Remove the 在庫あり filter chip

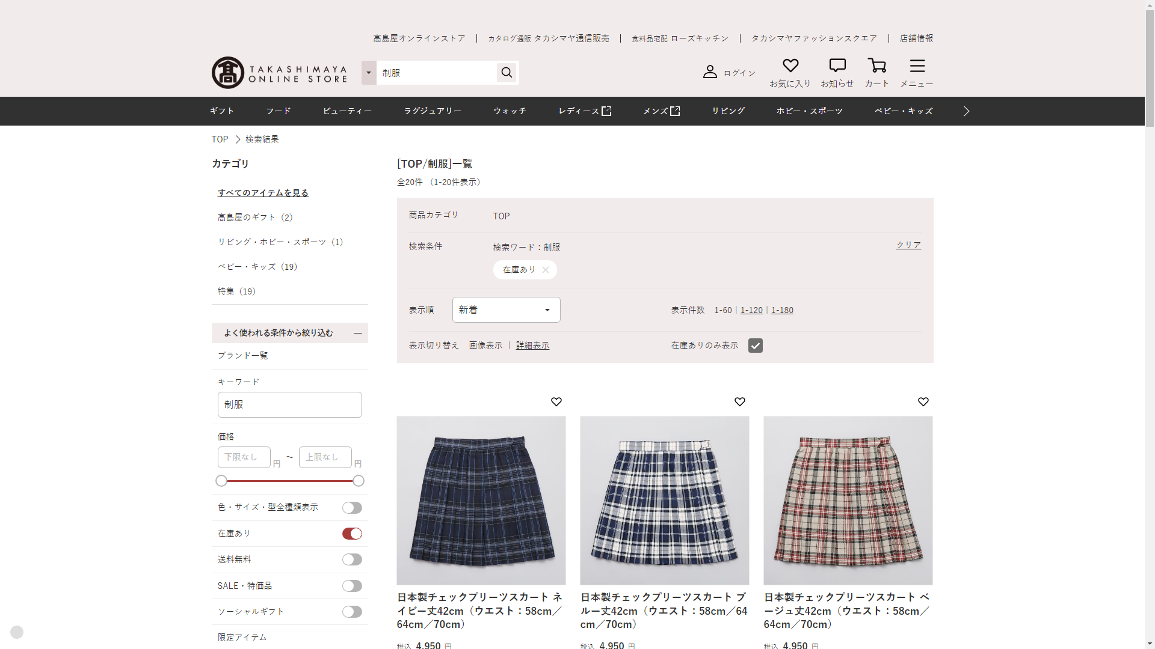[546, 270]
